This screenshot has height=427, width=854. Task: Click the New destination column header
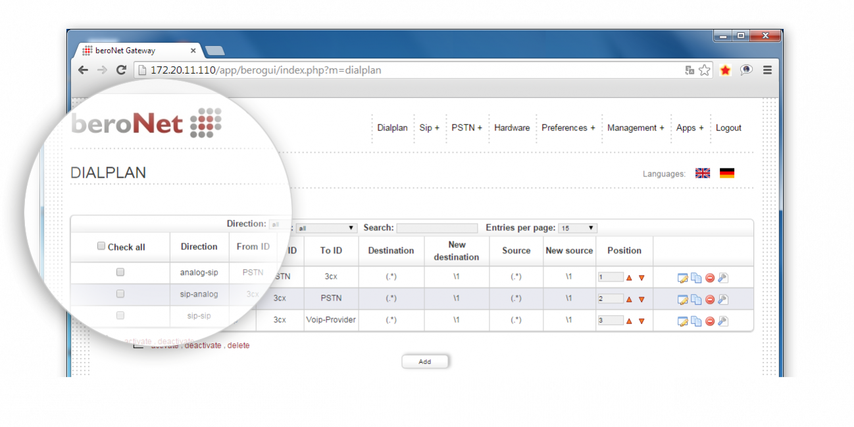pyautogui.click(x=457, y=251)
